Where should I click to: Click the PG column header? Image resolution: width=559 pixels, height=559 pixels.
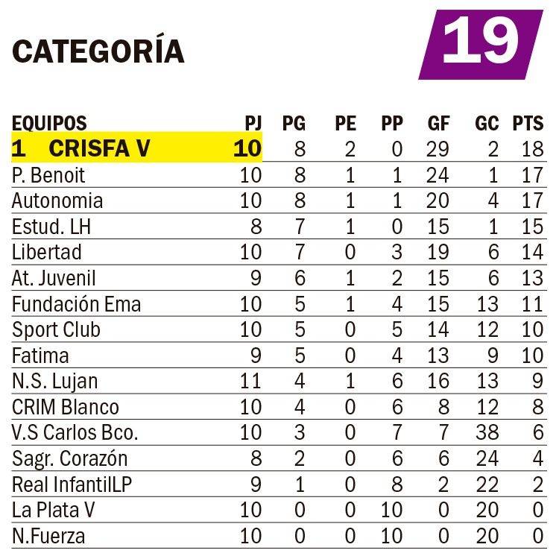(294, 123)
